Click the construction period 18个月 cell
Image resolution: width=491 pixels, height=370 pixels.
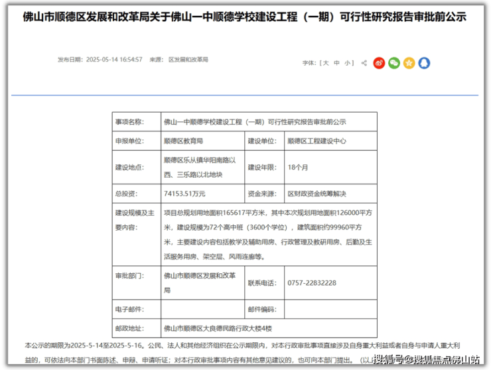click(x=298, y=167)
